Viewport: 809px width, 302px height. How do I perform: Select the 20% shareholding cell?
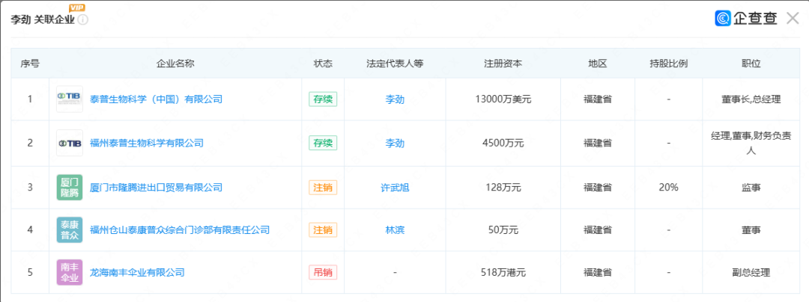click(669, 188)
